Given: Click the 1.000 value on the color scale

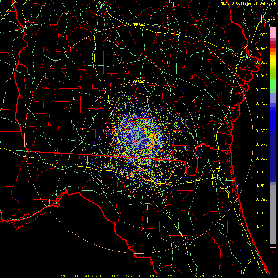Looking at the screenshot, I should [262, 35].
